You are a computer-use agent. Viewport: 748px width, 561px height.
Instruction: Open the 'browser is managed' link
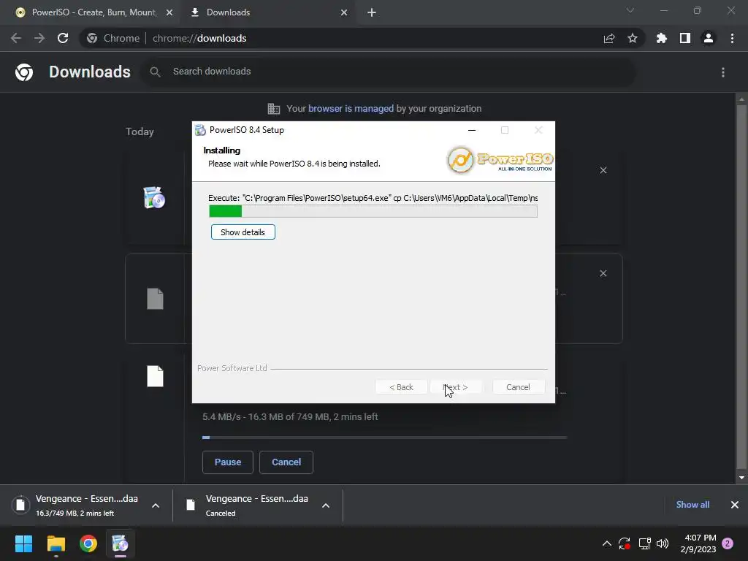click(351, 108)
